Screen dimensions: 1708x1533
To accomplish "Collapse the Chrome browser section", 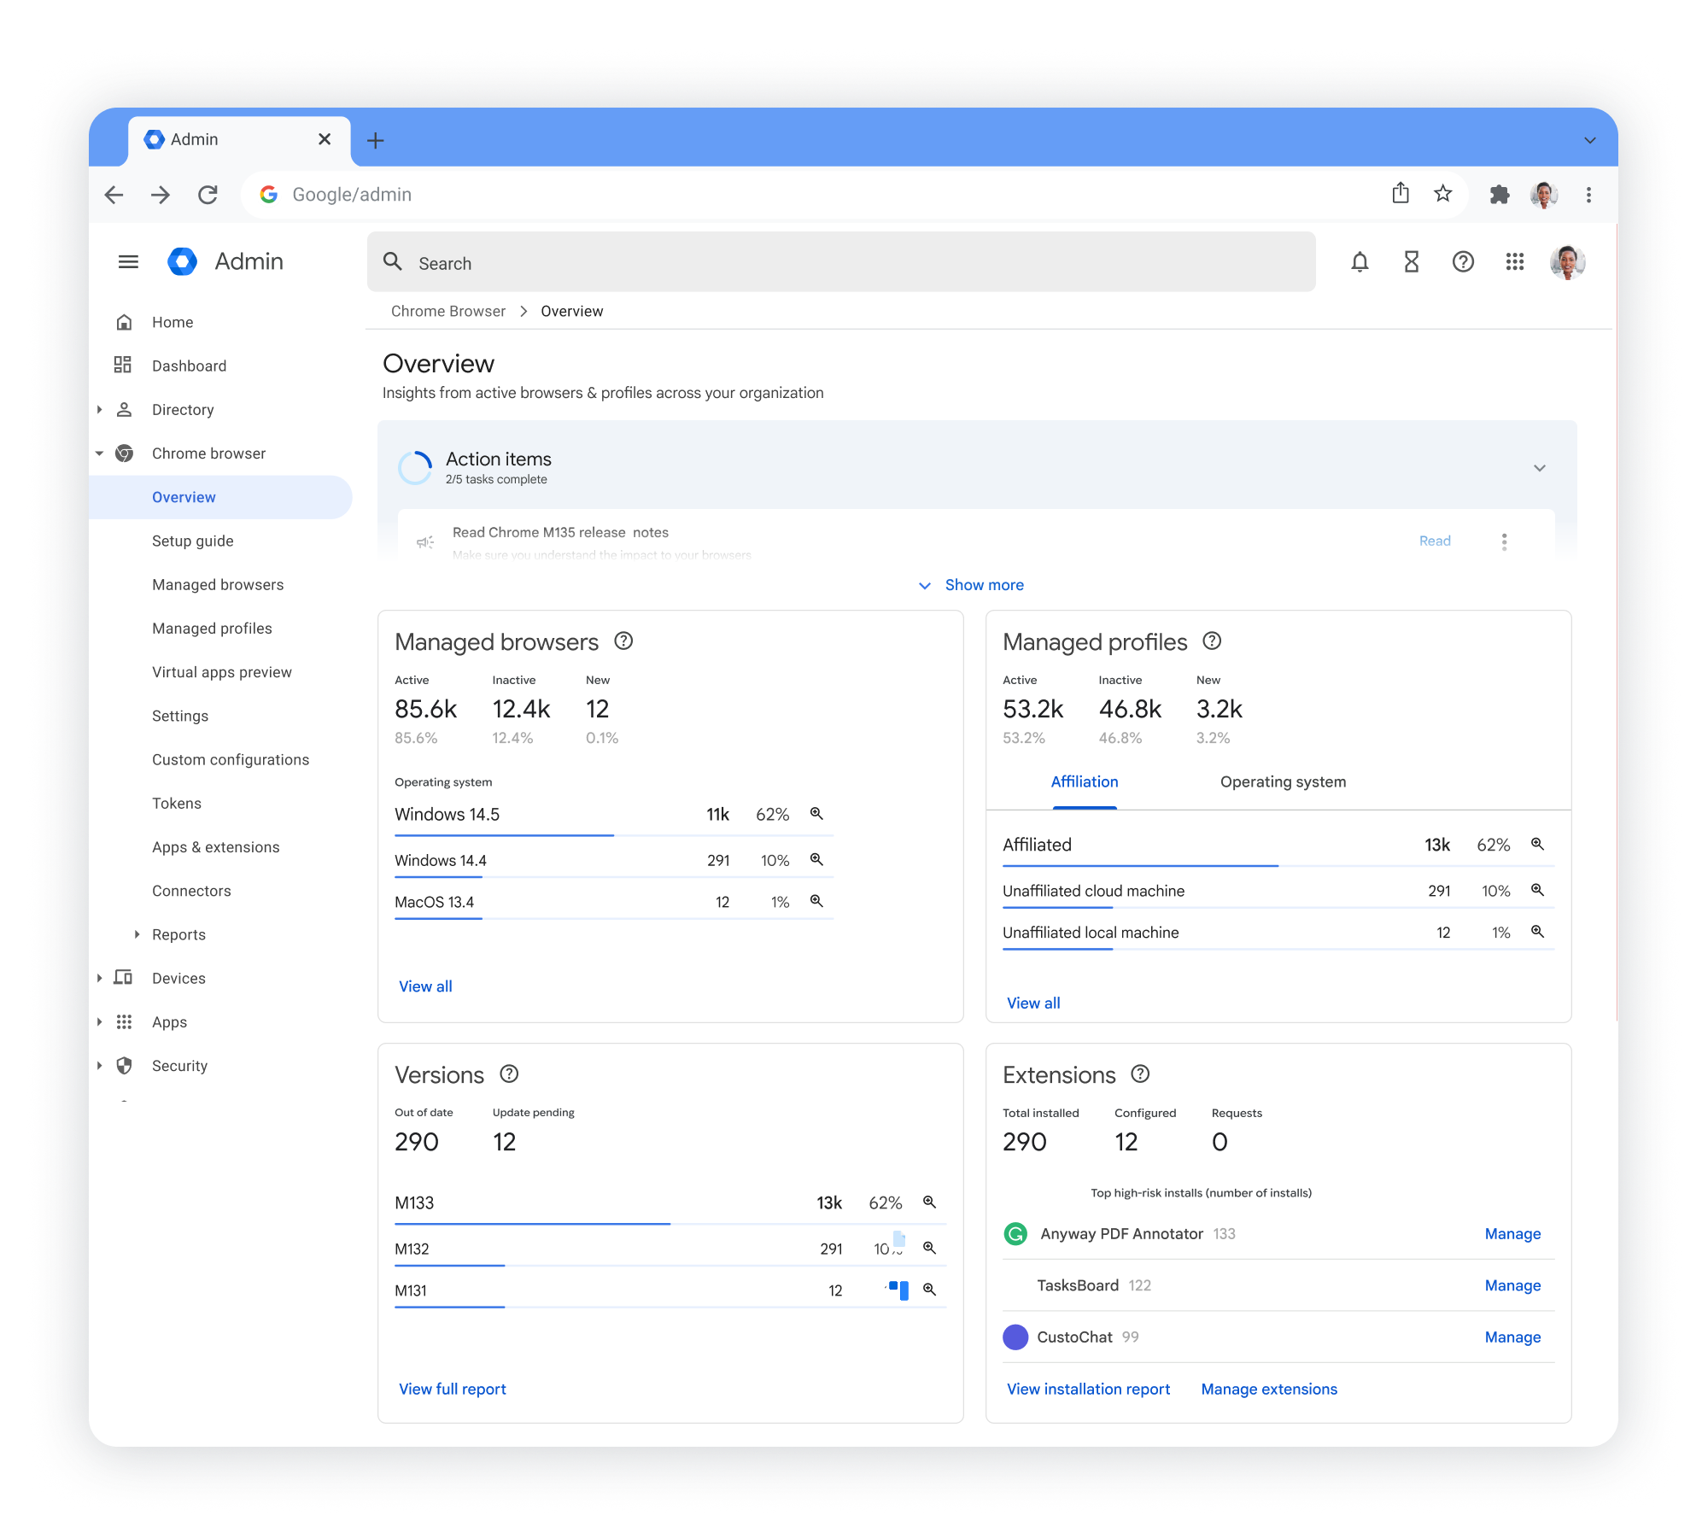I will click(99, 453).
